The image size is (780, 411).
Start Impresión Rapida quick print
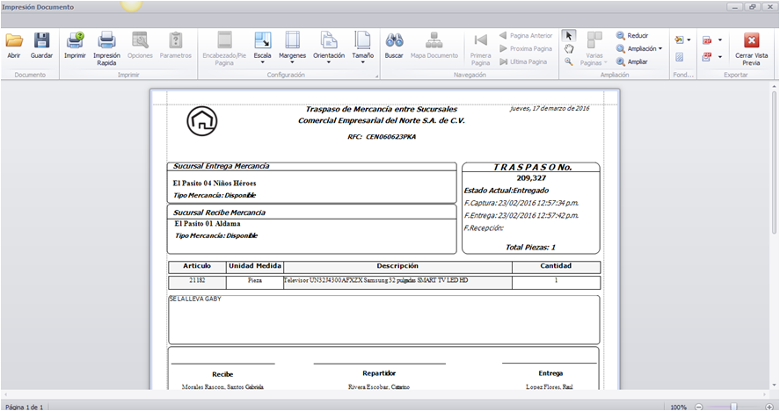pyautogui.click(x=106, y=48)
